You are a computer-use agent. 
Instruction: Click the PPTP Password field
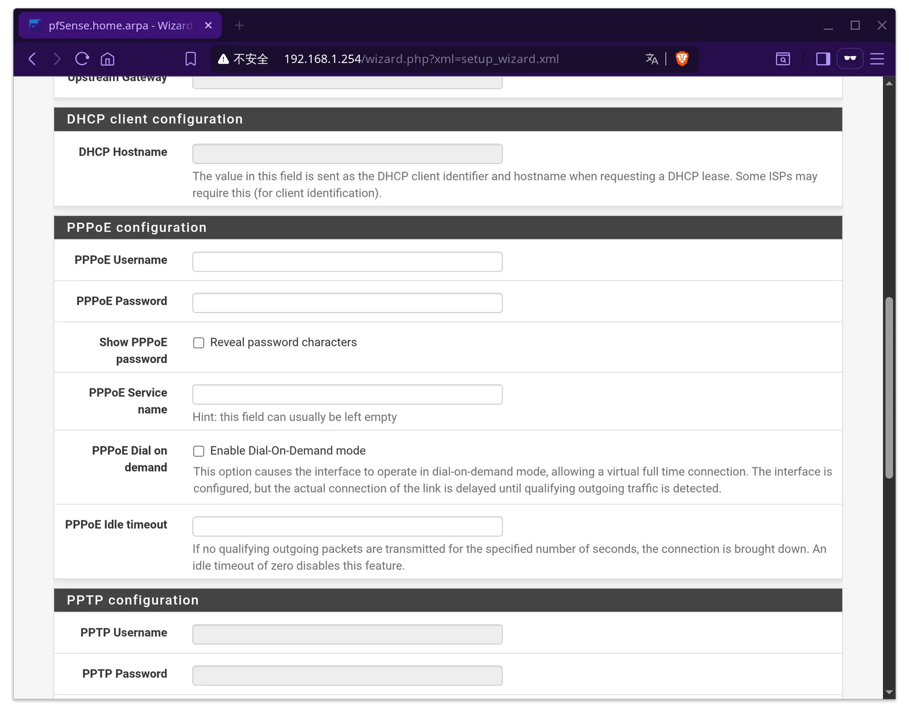pyautogui.click(x=347, y=675)
